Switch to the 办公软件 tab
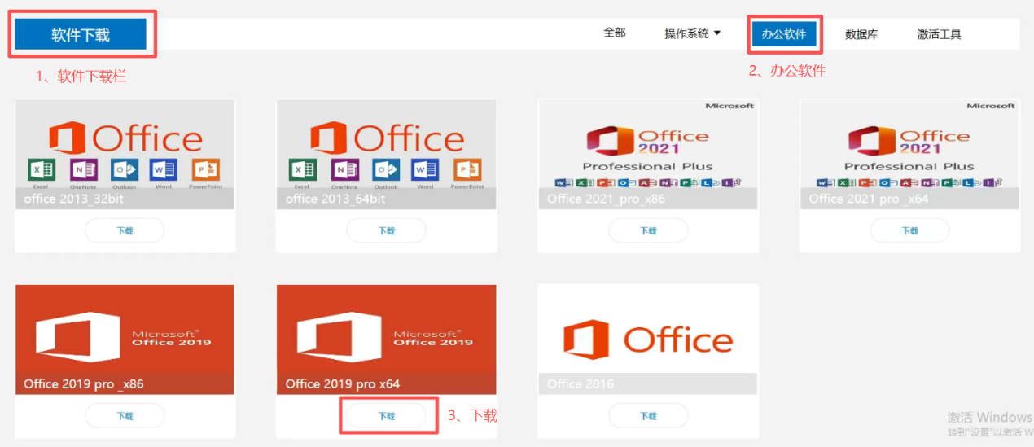 click(784, 34)
